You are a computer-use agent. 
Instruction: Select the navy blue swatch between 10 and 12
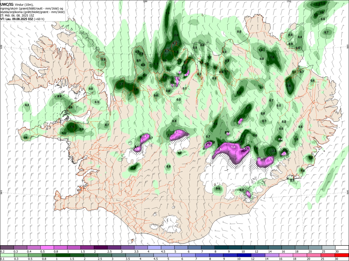coord(244,255)
